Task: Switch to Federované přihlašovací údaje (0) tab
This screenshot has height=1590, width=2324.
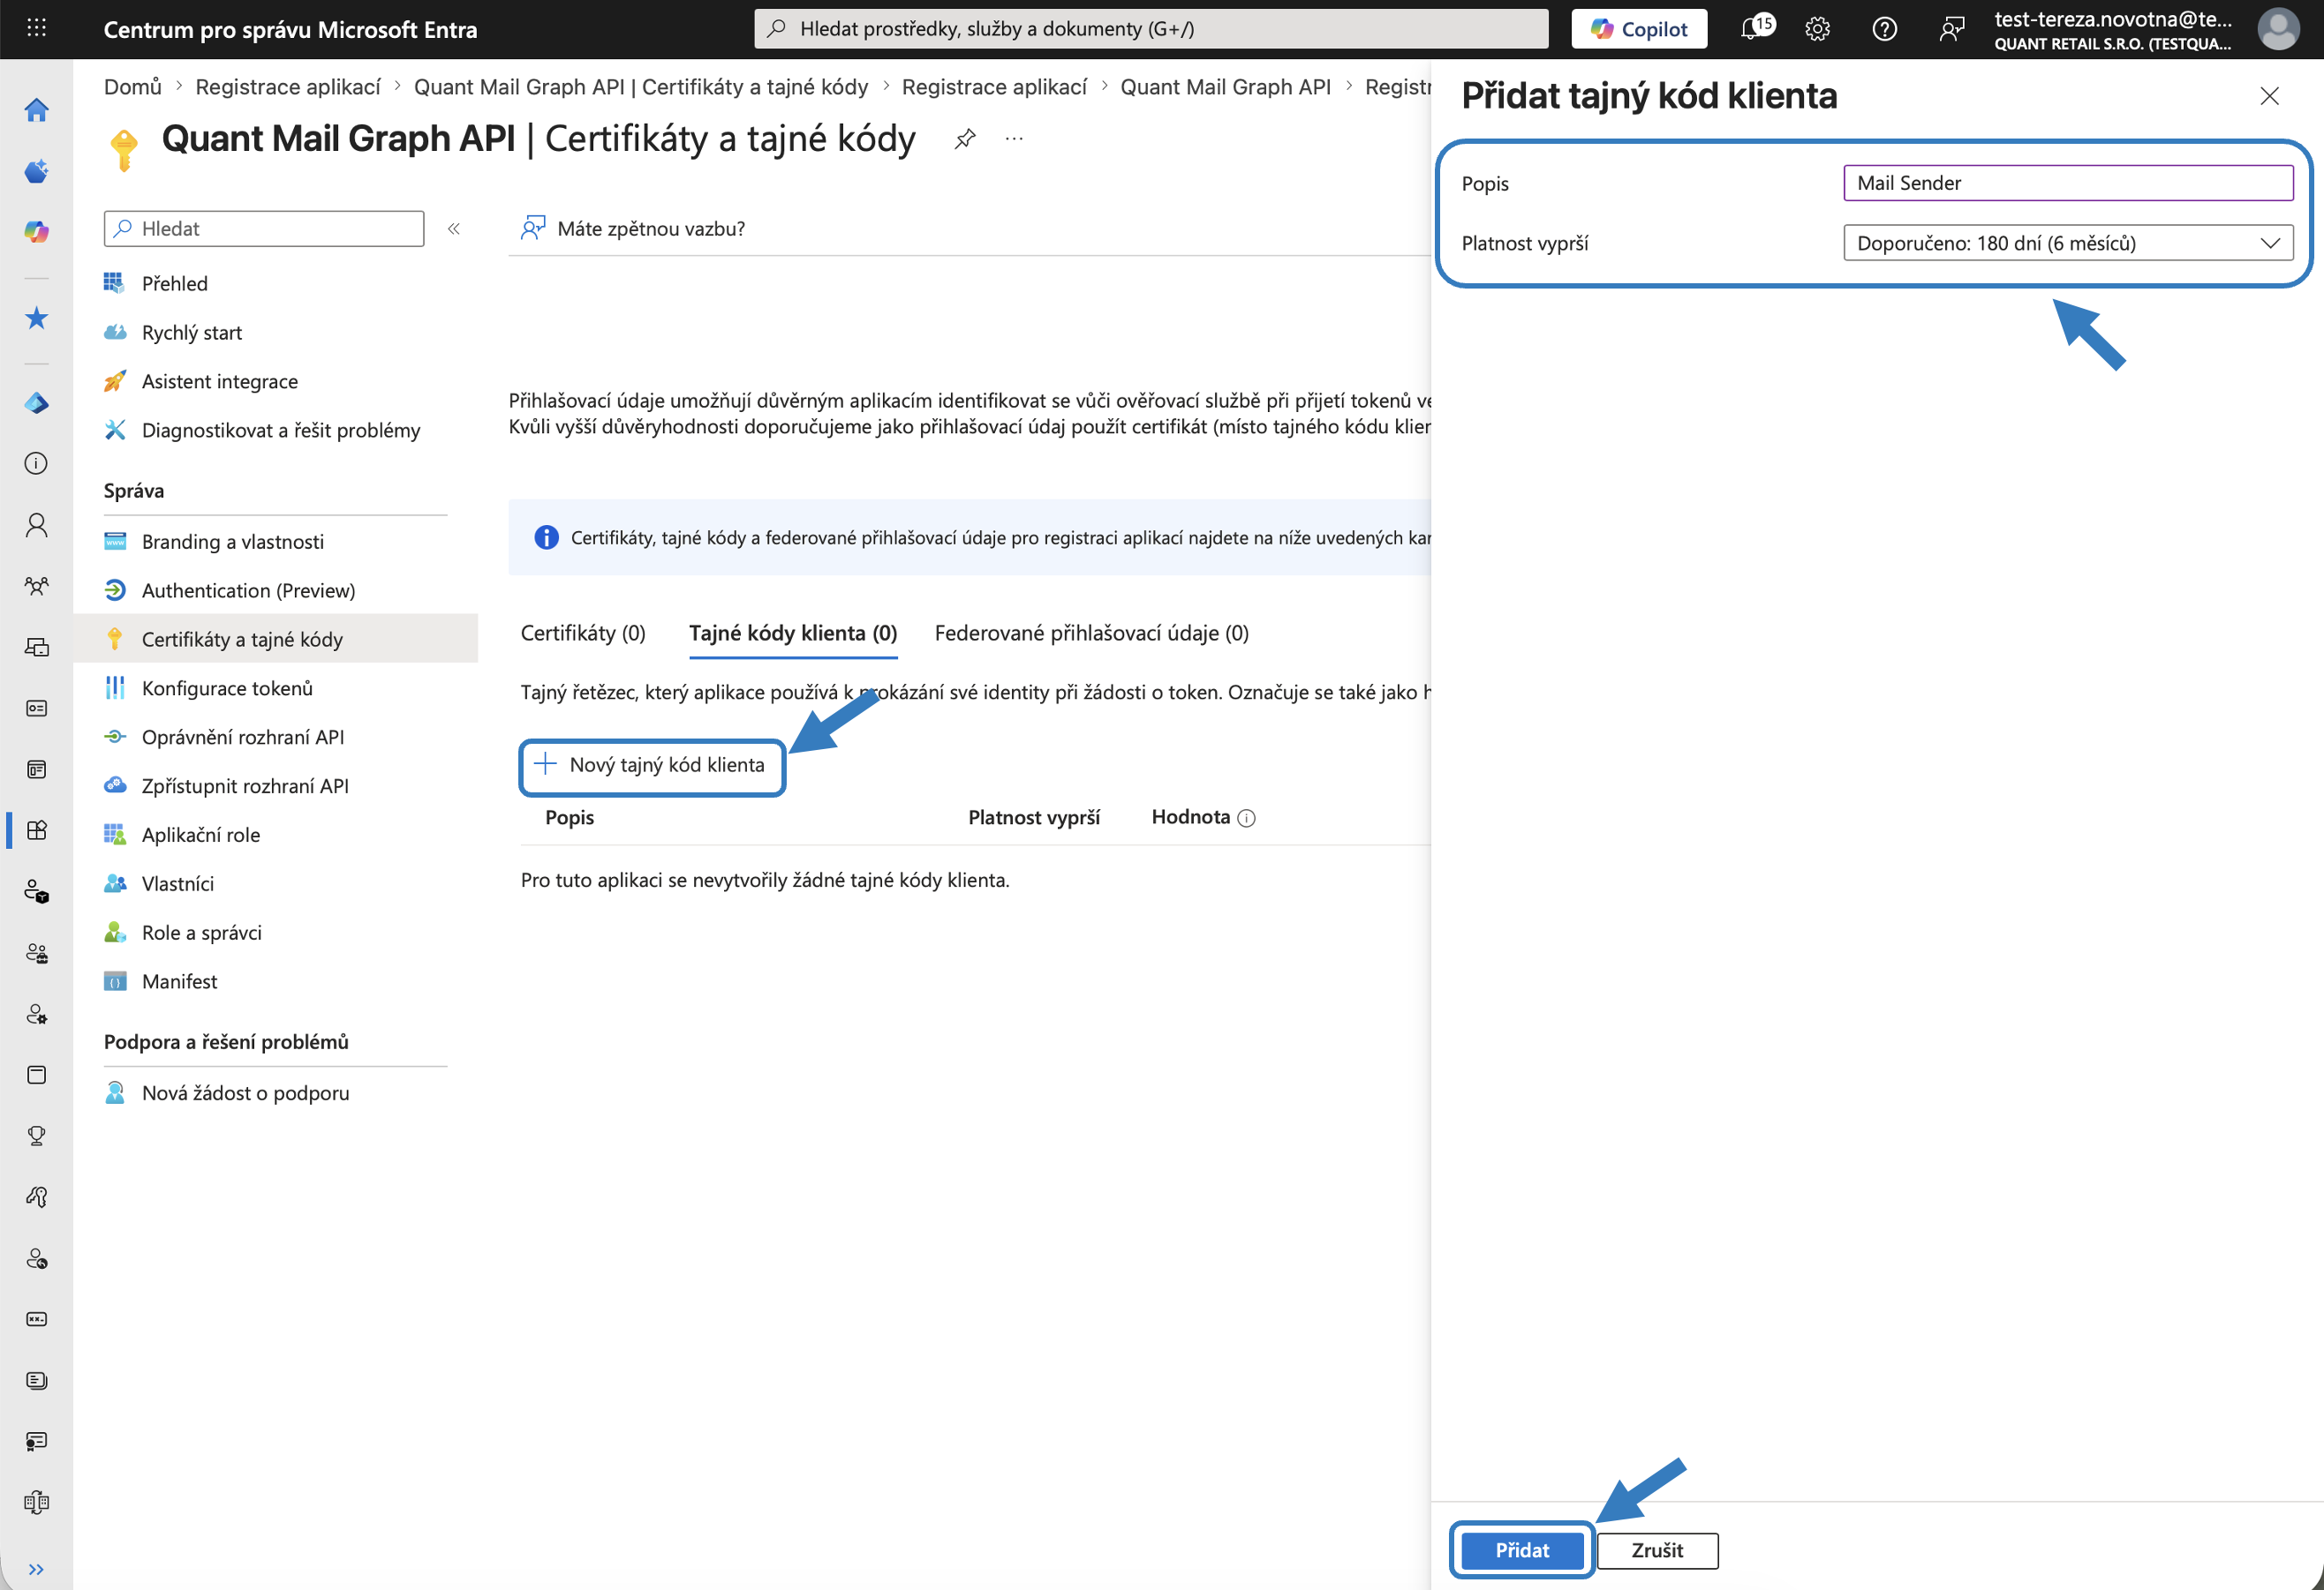Action: (x=1092, y=634)
